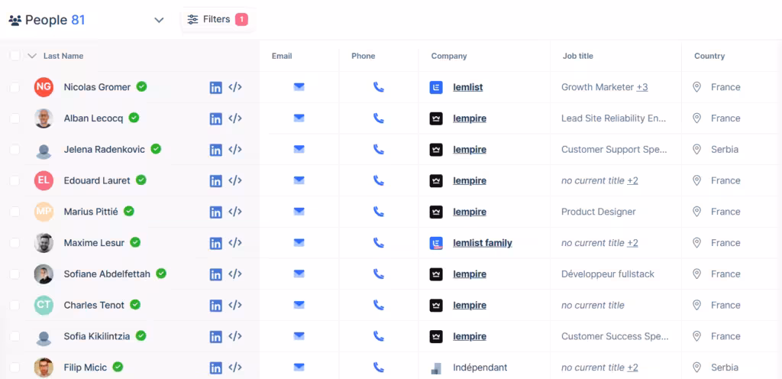Click Sofia Kikilintzia's avatar thumbnail
782x379 pixels.
pos(44,336)
